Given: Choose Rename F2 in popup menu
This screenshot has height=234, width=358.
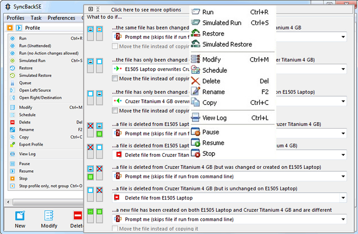Looking at the screenshot, I should 233,92.
